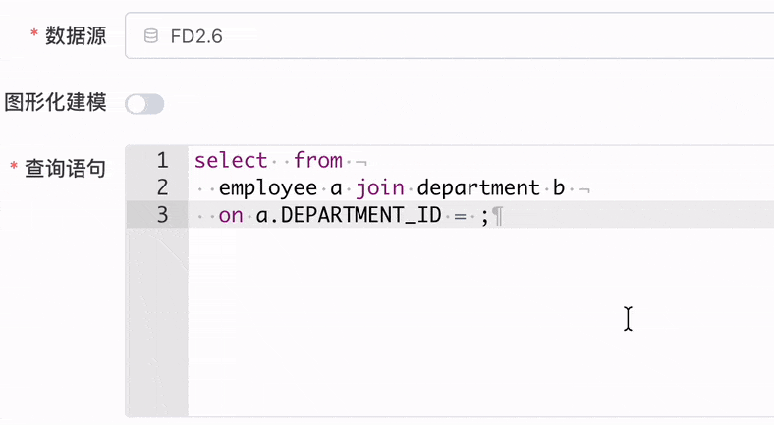Click the alias b on line 2
The width and height of the screenshot is (774, 425).
click(558, 187)
